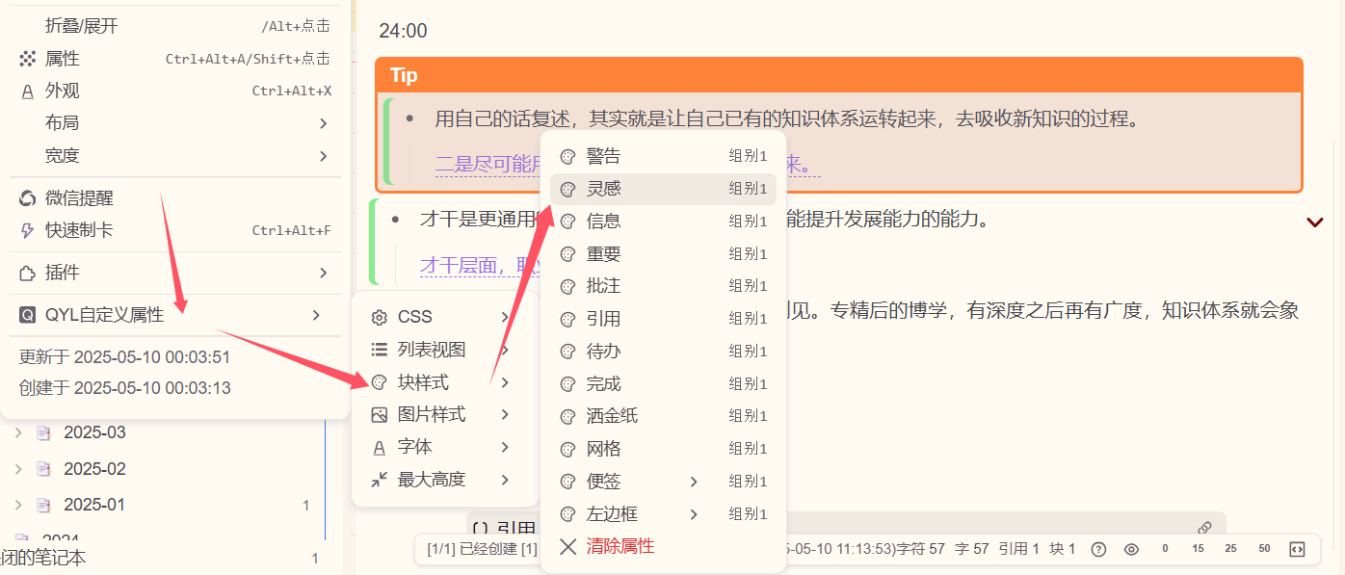
Task: Select 0 value in status bar
Action: 1165,549
